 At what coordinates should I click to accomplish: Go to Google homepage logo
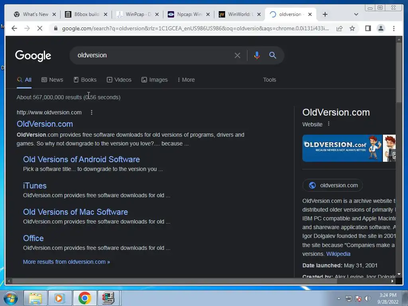pos(33,56)
